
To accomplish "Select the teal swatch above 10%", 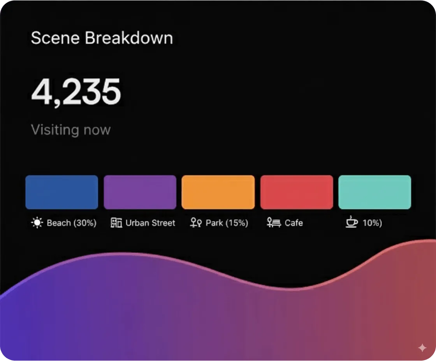I will pos(375,192).
